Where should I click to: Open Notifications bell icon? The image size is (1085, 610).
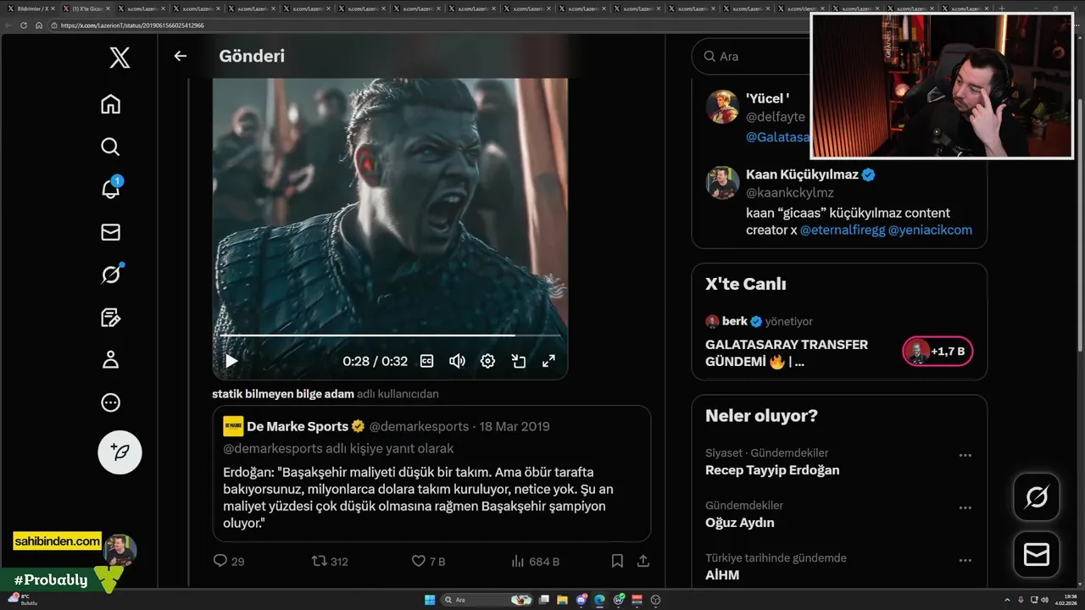tap(110, 189)
